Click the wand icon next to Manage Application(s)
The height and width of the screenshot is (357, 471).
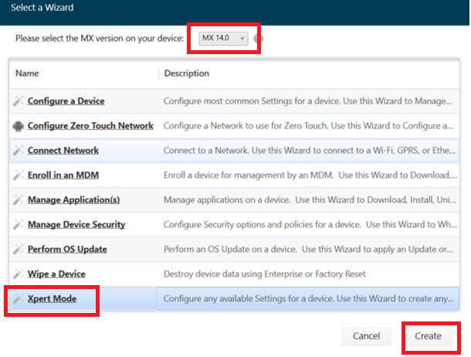(18, 200)
